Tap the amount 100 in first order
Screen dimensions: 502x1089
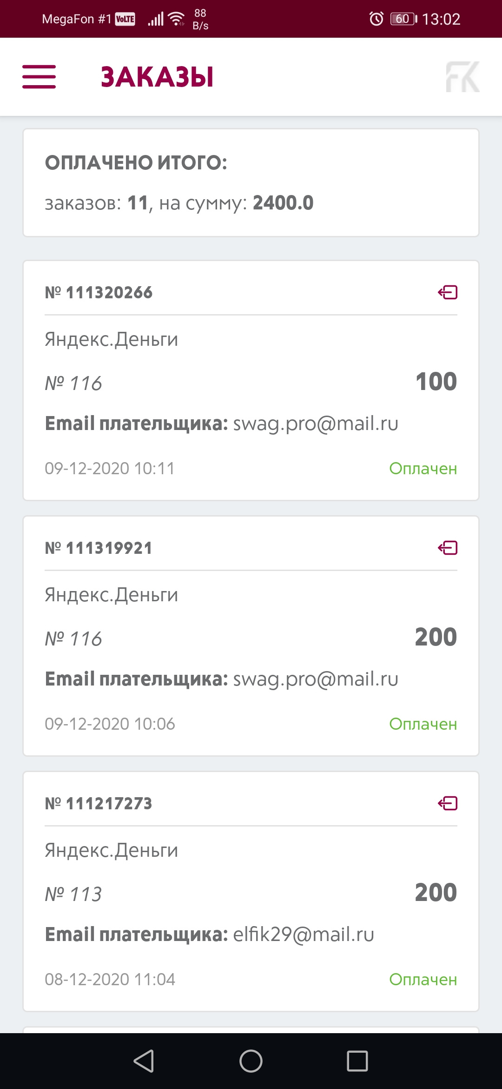click(x=436, y=382)
